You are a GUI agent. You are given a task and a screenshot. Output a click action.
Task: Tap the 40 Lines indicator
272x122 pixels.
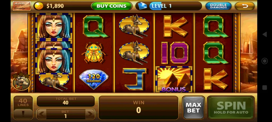point(23,102)
